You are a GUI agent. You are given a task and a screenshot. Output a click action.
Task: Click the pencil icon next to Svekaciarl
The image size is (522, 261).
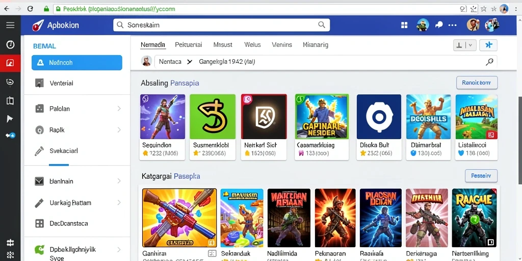tap(39, 151)
